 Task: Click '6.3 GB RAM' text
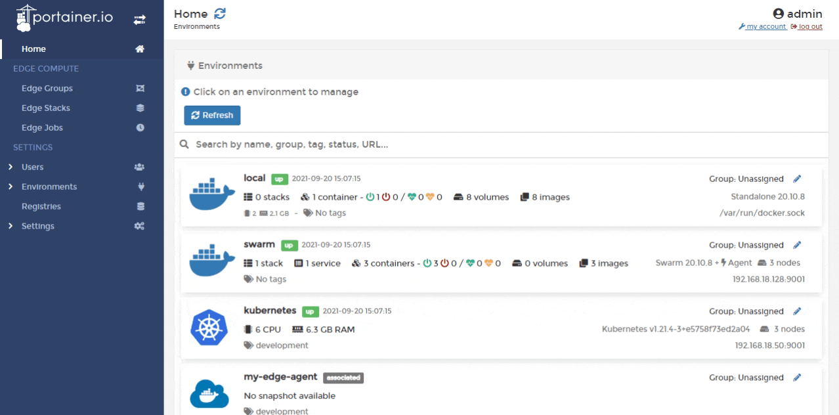pos(330,329)
